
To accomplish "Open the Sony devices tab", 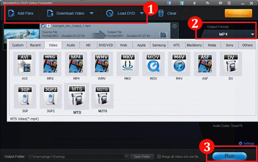I will [230, 45].
